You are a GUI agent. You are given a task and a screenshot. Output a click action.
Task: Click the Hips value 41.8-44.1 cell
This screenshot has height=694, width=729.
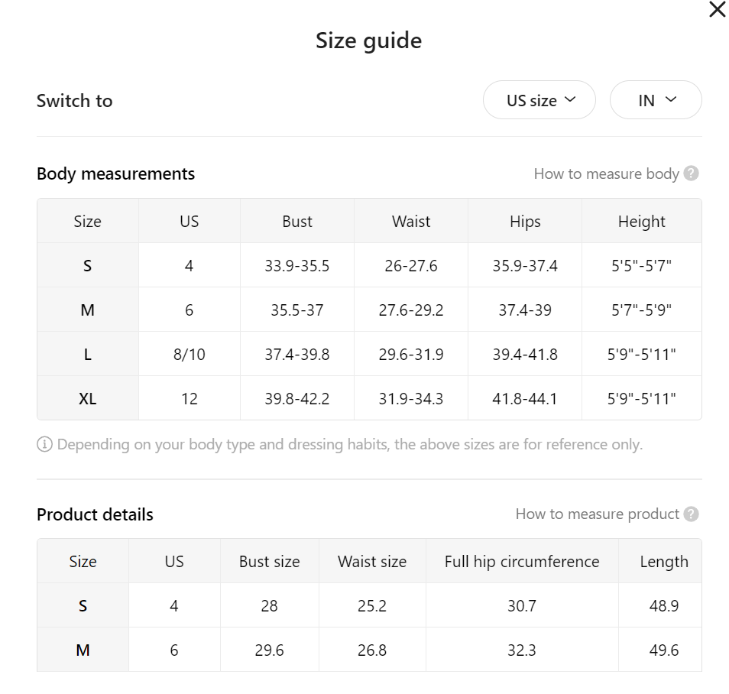pyautogui.click(x=524, y=399)
